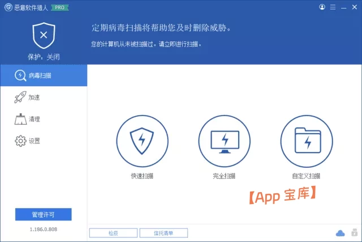
Task: Open the 信托清单 trust list button
Action: (163, 233)
